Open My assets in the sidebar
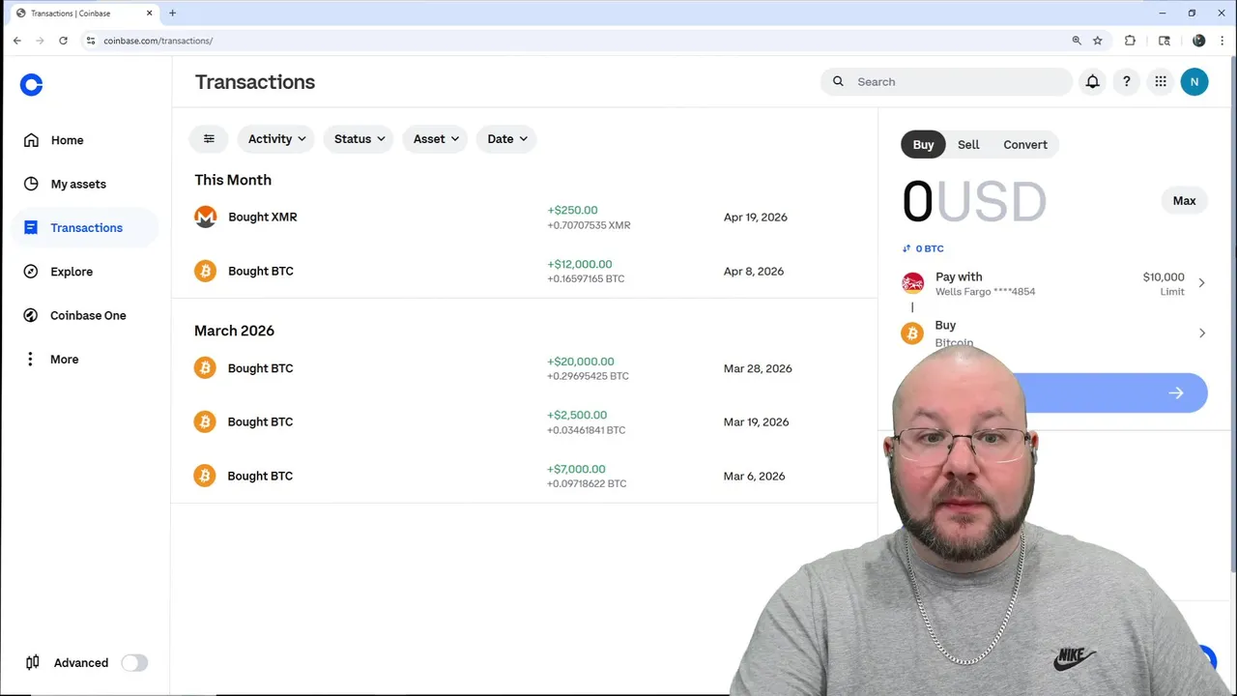This screenshot has height=696, width=1237. 65,184
